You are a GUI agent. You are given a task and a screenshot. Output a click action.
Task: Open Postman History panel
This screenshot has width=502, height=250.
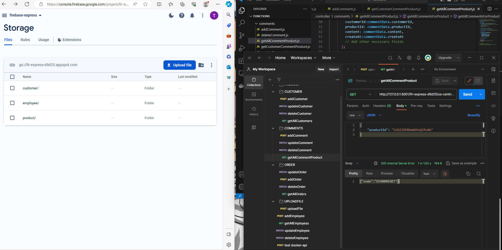click(x=254, y=111)
